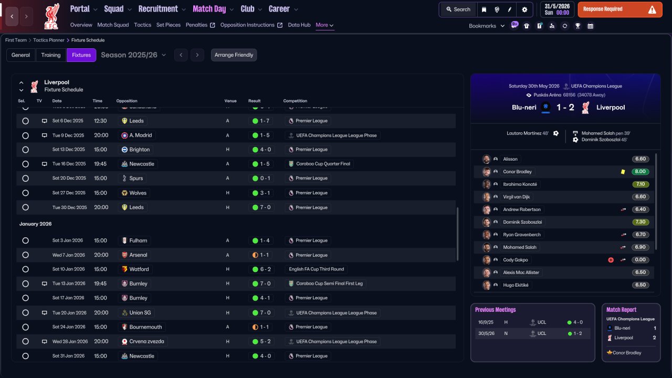The width and height of the screenshot is (672, 378).
Task: Select the Crvena zvezda fixture radio button
Action: (25, 341)
